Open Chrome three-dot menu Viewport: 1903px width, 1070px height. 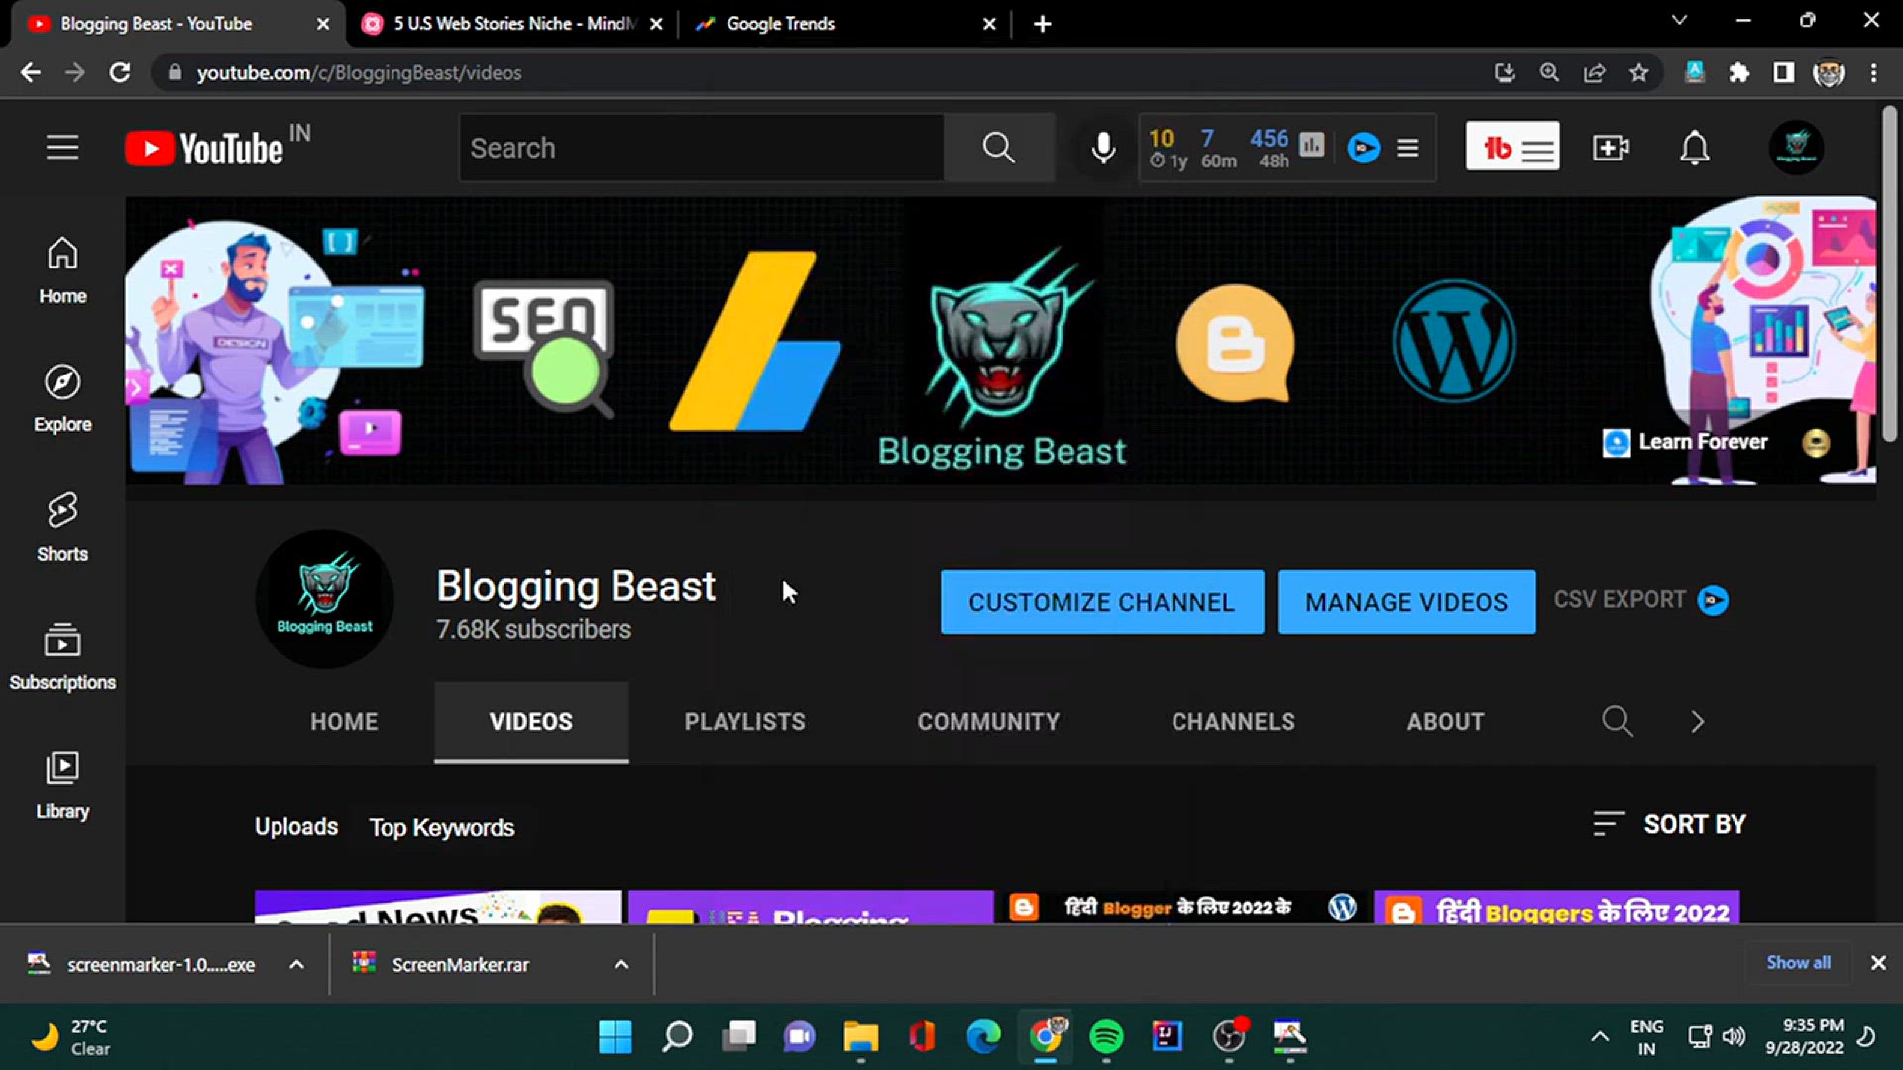pos(1873,72)
